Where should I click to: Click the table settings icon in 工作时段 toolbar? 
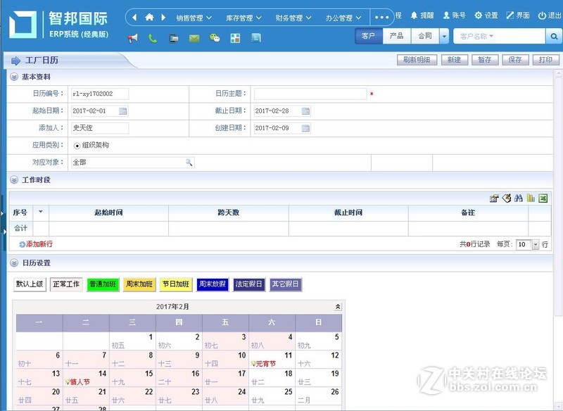coord(494,198)
